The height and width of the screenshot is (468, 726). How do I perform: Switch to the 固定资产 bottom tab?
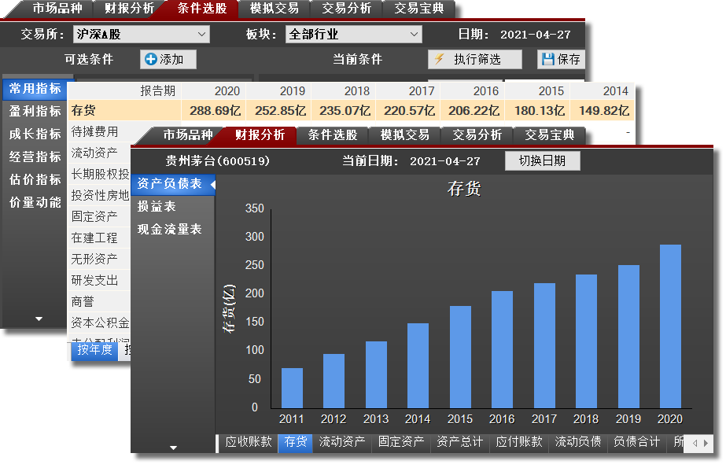click(x=401, y=442)
